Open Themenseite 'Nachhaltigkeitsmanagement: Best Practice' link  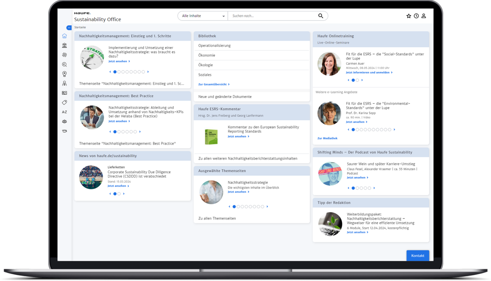coord(127,144)
